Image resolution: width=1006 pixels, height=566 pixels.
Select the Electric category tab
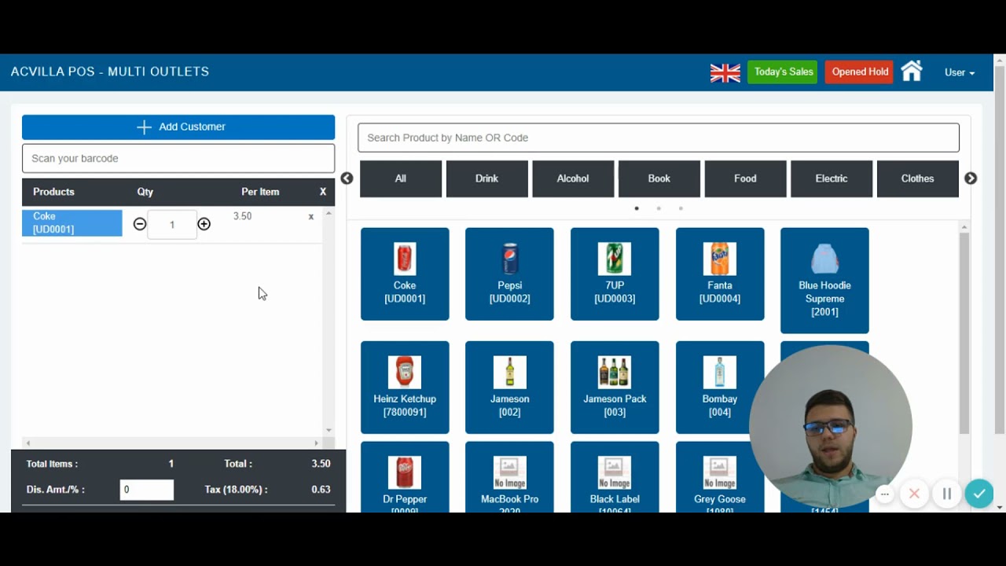832,179
